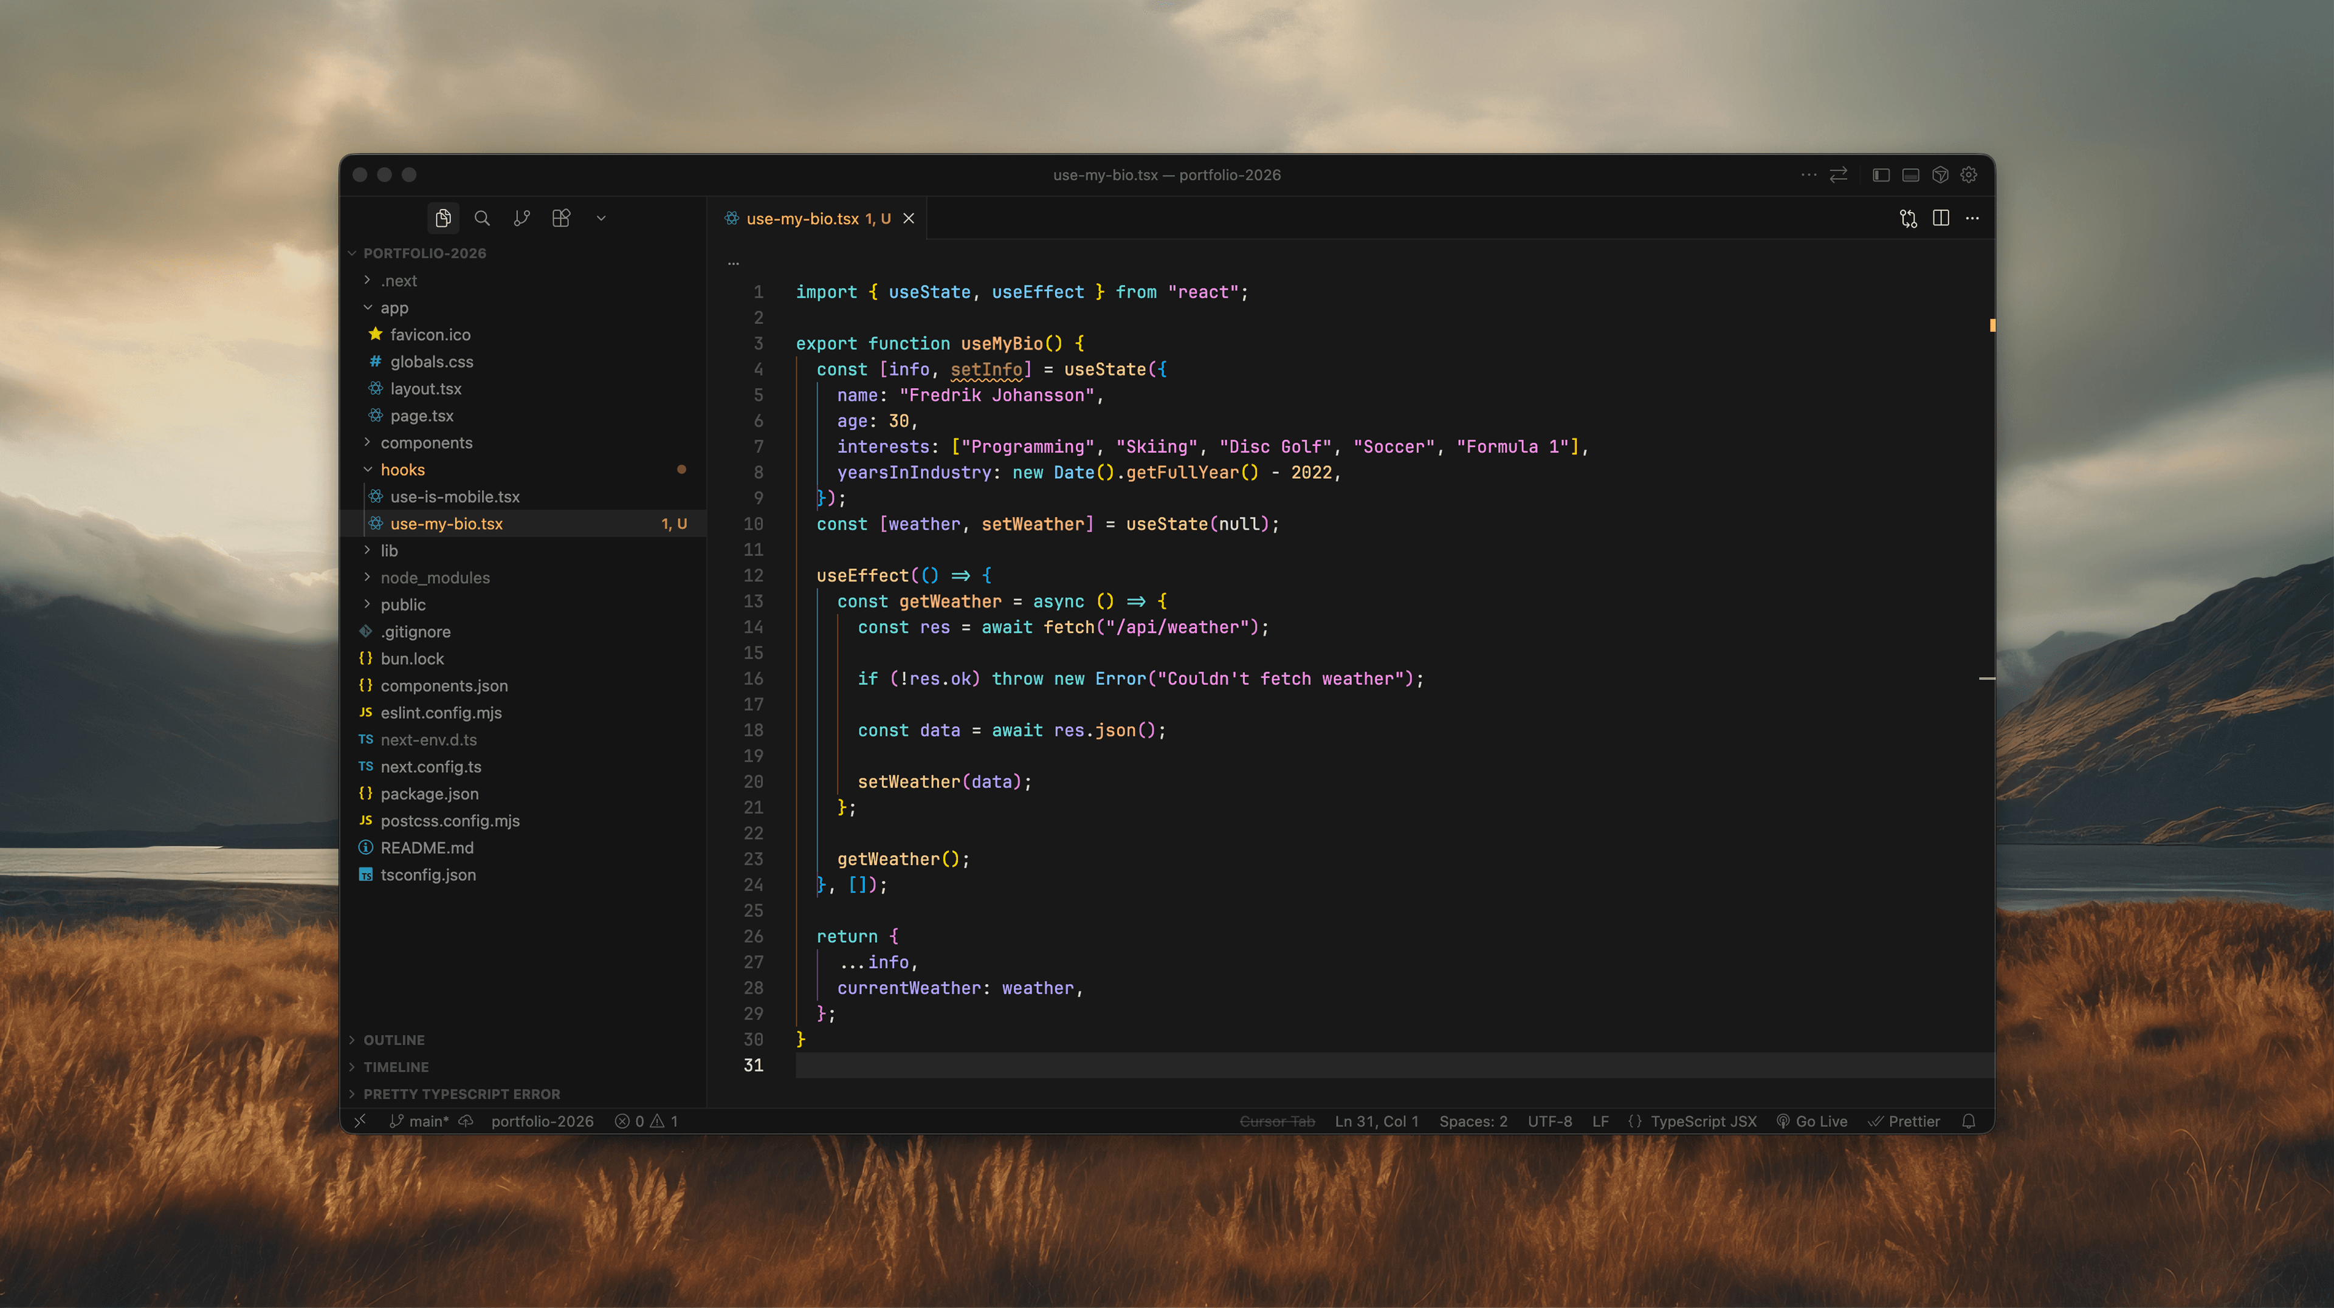Open the Source Control view
Viewport: 2334px width, 1308px height.
(521, 217)
